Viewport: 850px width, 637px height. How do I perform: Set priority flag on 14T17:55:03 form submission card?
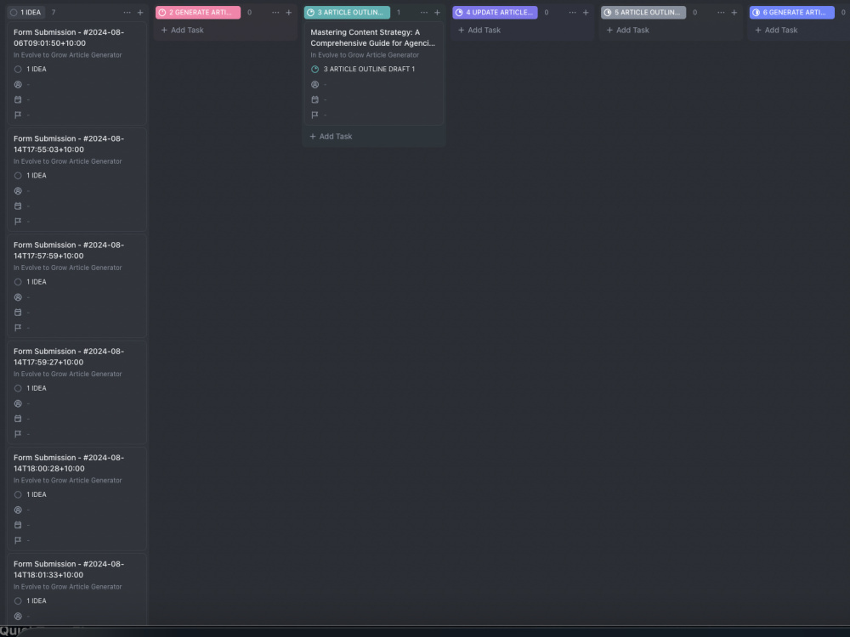[18, 221]
